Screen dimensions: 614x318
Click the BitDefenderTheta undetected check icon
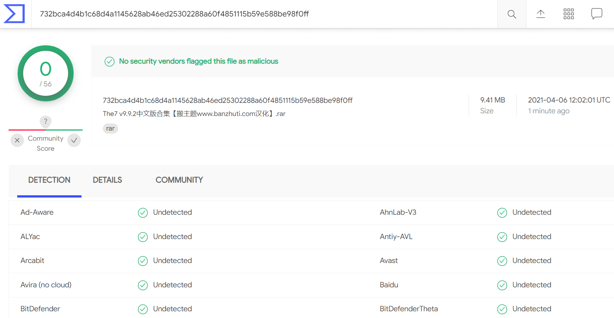click(x=502, y=309)
